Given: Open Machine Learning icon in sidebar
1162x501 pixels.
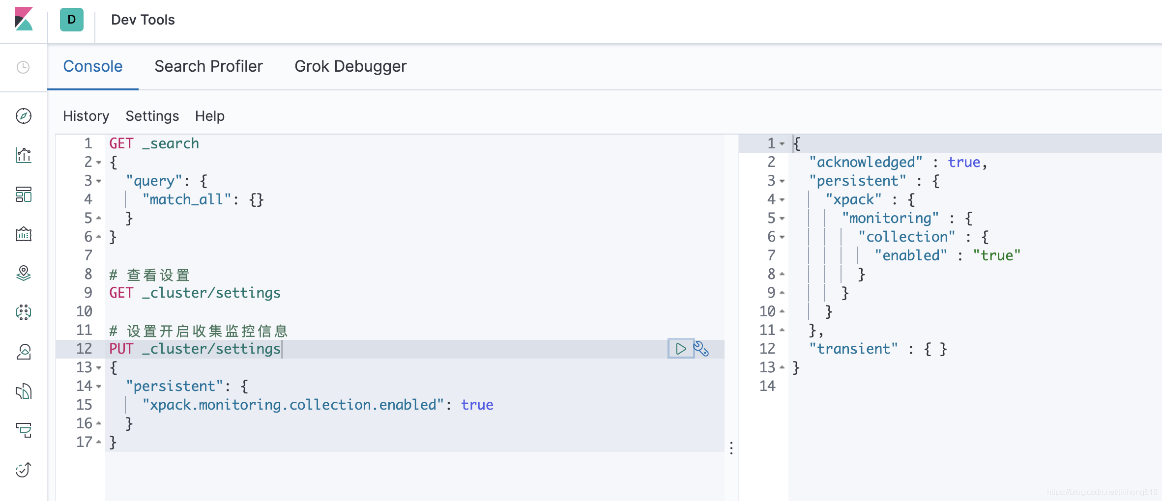Looking at the screenshot, I should [x=23, y=312].
